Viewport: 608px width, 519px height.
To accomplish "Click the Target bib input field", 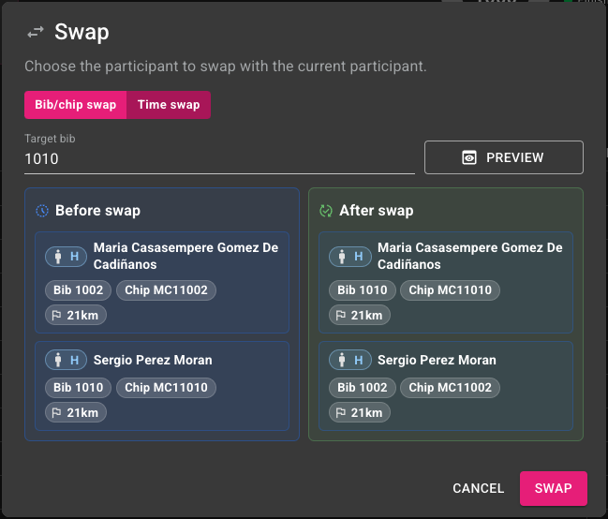I will click(219, 159).
